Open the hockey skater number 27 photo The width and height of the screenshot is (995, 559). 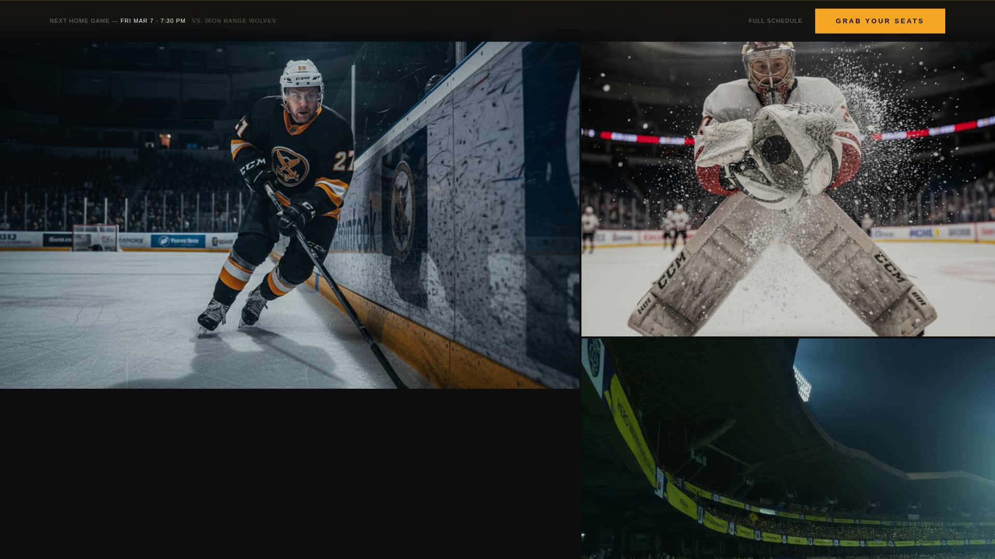[289, 215]
